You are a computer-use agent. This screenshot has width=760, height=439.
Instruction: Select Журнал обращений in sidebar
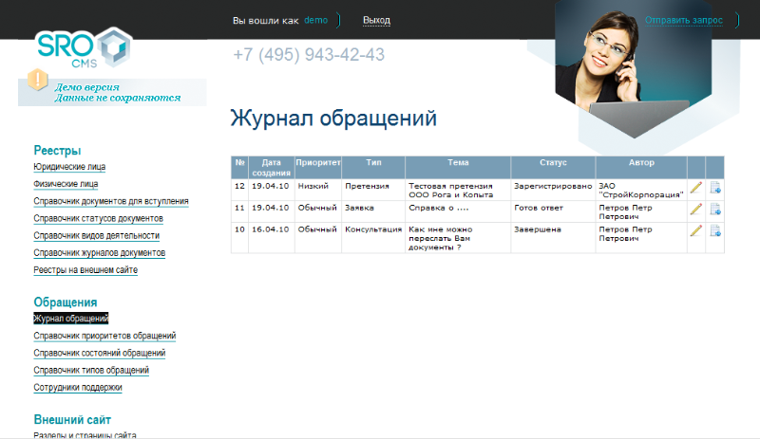(71, 319)
